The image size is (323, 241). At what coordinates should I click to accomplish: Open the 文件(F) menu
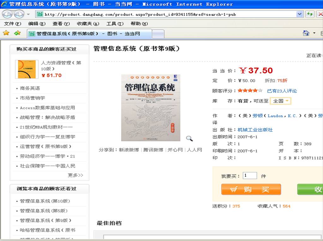13,24
